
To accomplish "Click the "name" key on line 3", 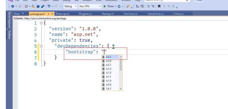I will 57,35.
